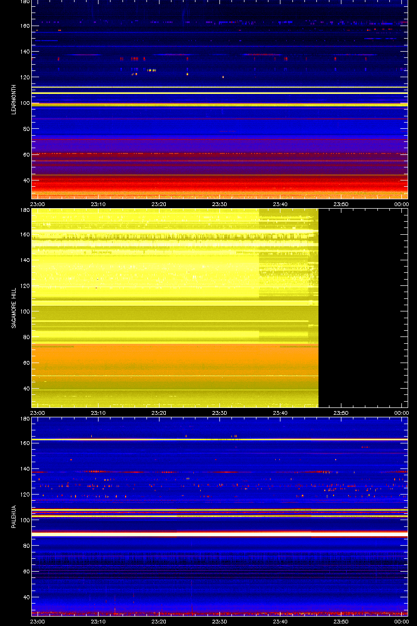The width and height of the screenshot is (417, 626).
Task: Select the 180 frequency label on Sagamore Hill axis
Action: pyautogui.click(x=24, y=210)
